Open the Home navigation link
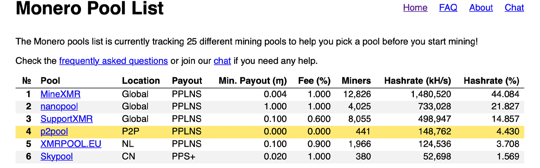 [415, 8]
